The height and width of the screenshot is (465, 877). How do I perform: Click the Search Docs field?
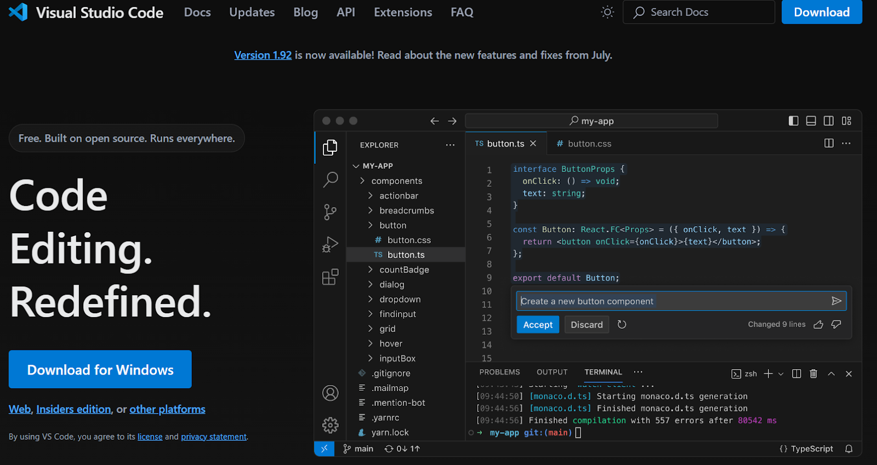click(x=699, y=12)
